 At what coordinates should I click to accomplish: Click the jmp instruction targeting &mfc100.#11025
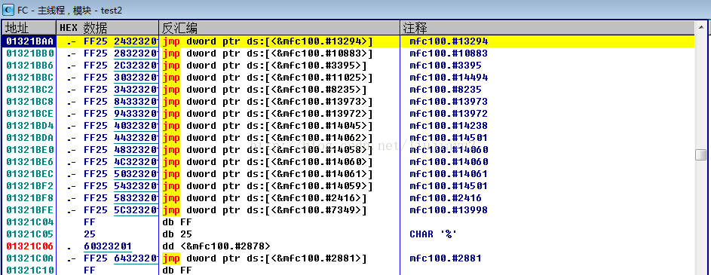[268, 78]
